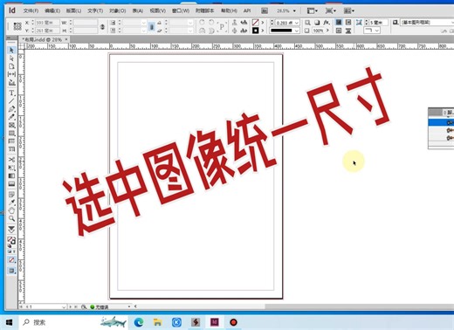Open Microsoft Edge from the taskbar
Image resolution: width=454 pixels, height=330 pixels.
(x=139, y=322)
